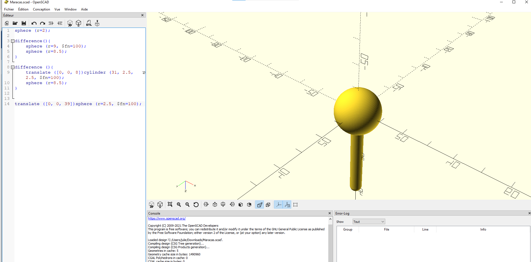This screenshot has width=531, height=262.
Task: Click the console scroll-up arrow
Action: pyautogui.click(x=330, y=219)
